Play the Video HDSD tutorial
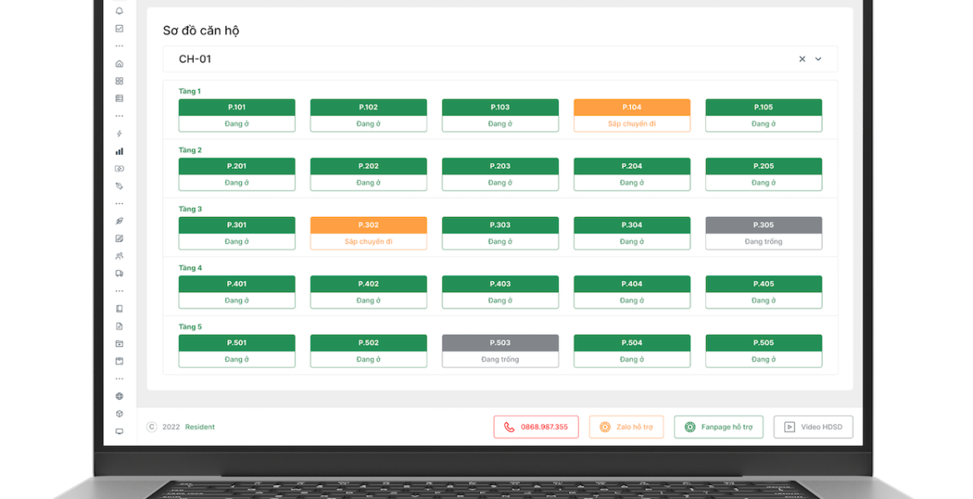The image size is (973, 499). pyautogui.click(x=812, y=427)
